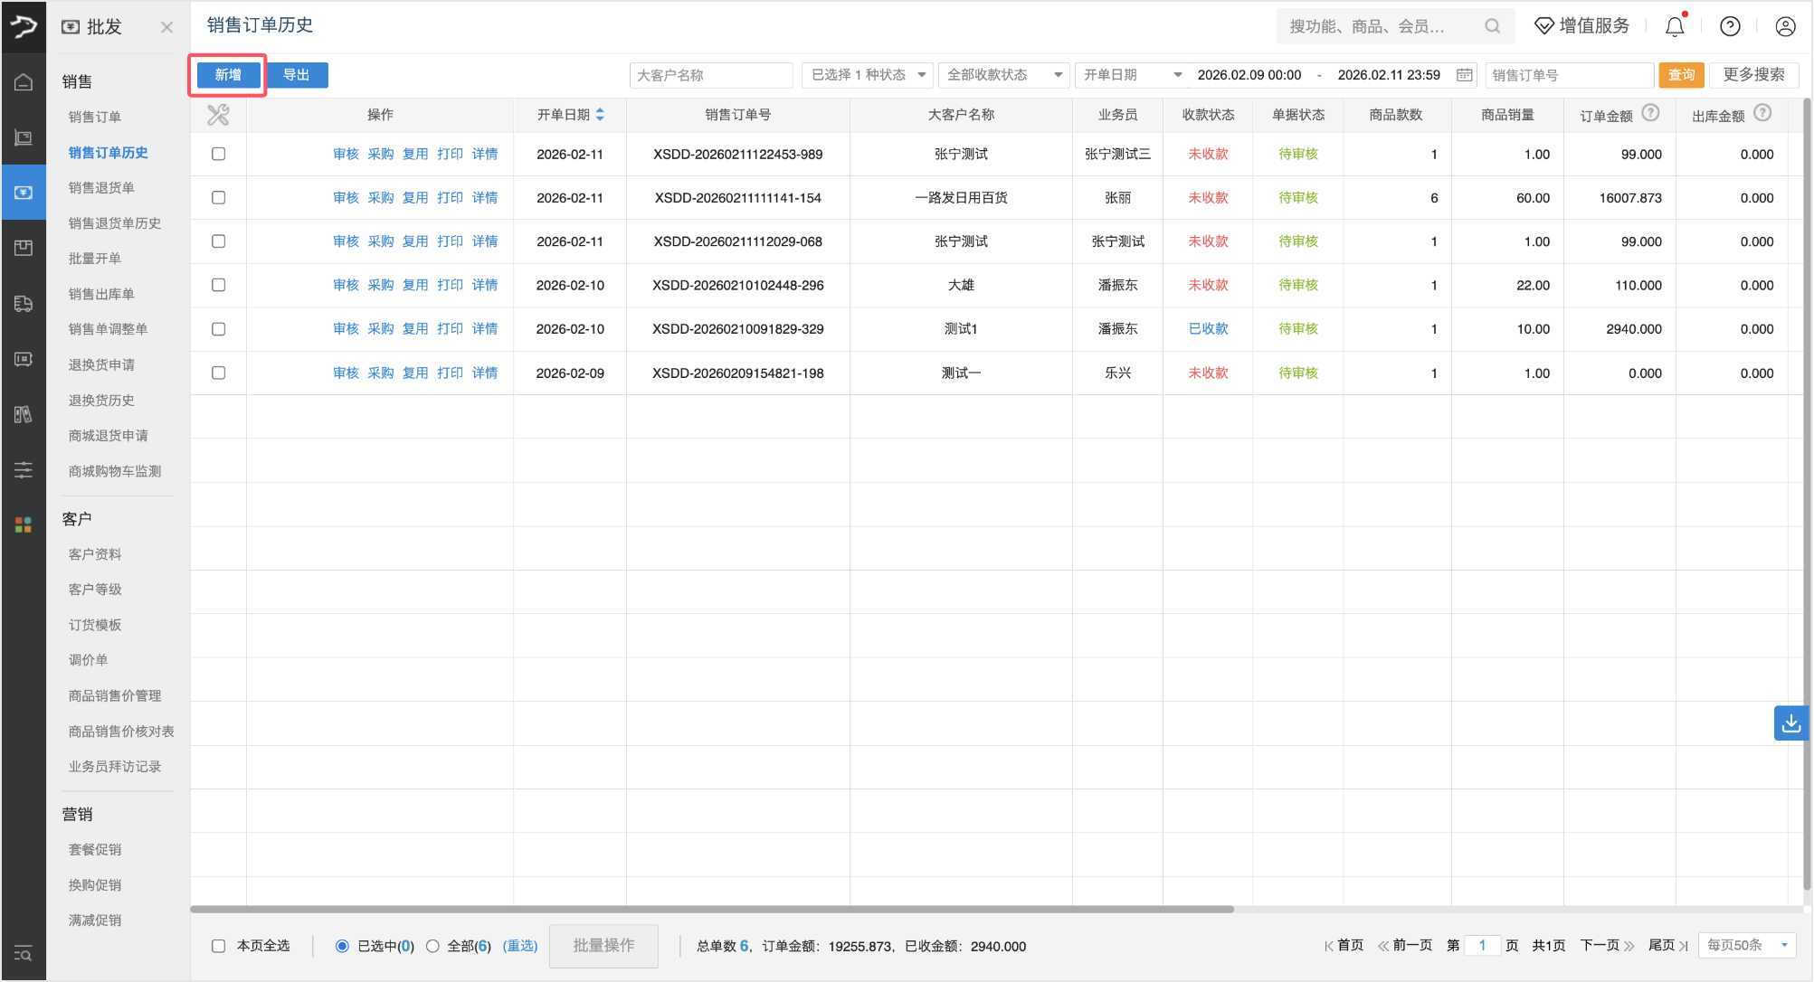Click the 大客户名称 filter input field

coord(710,75)
